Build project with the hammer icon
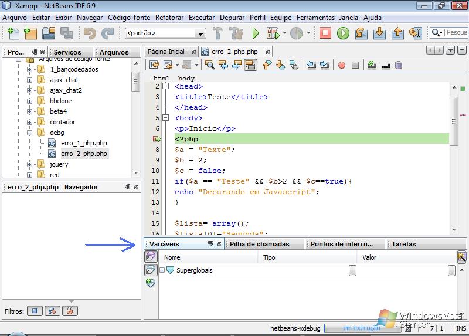Viewport: 469px width, 336px height. tap(217, 33)
